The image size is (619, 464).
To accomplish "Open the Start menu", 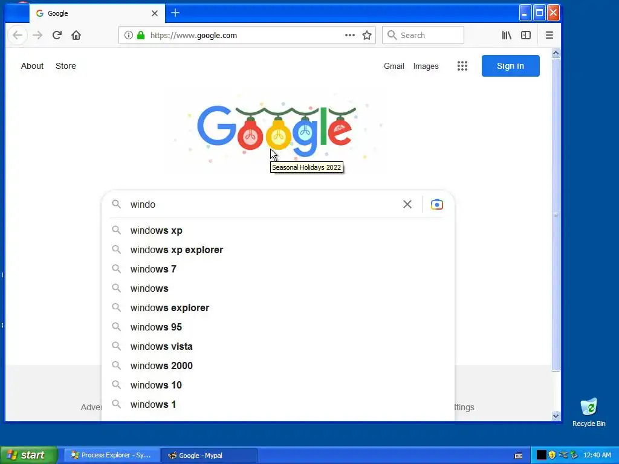I will pyautogui.click(x=28, y=455).
